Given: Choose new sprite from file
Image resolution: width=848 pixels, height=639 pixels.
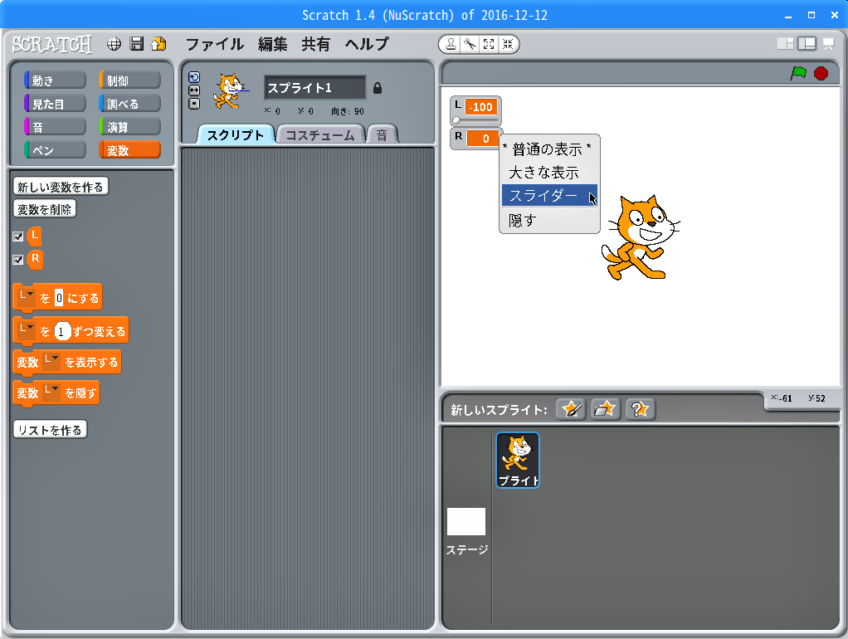Looking at the screenshot, I should 605,409.
